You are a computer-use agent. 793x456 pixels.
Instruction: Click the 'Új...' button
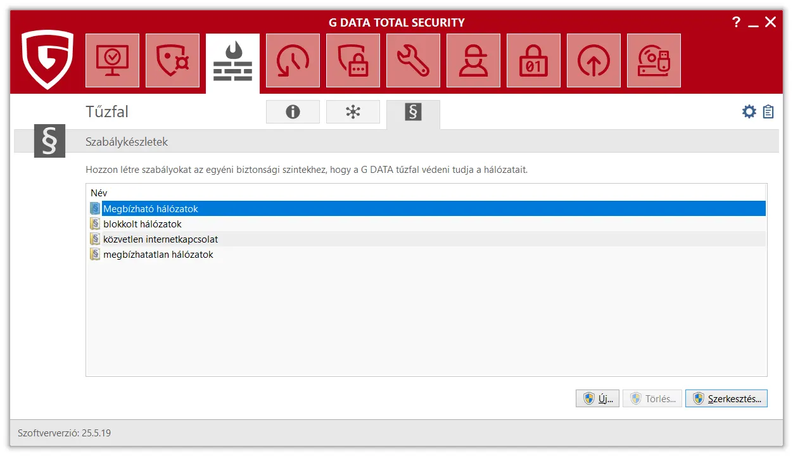[x=597, y=398]
